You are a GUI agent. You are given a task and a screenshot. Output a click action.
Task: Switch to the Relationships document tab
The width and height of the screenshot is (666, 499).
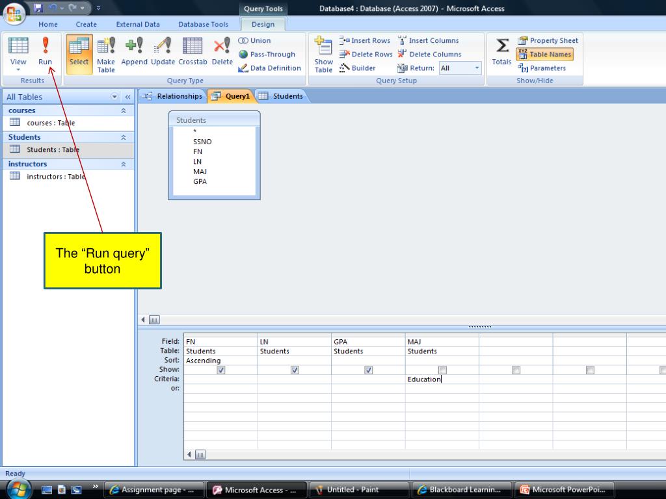coord(173,96)
